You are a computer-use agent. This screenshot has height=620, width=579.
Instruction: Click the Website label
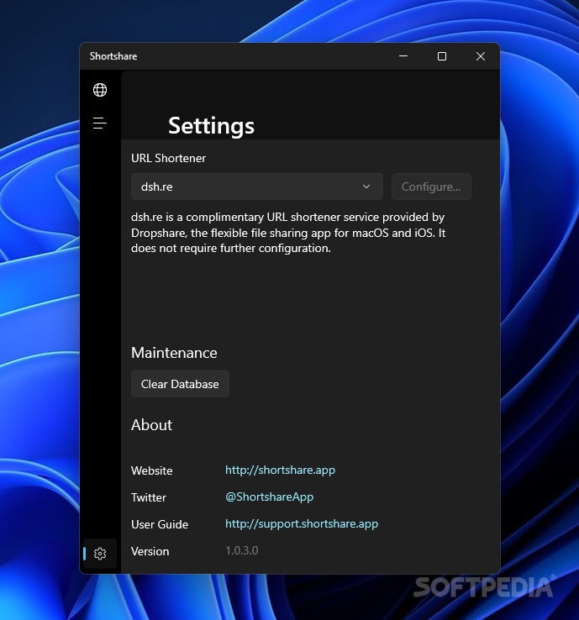152,470
